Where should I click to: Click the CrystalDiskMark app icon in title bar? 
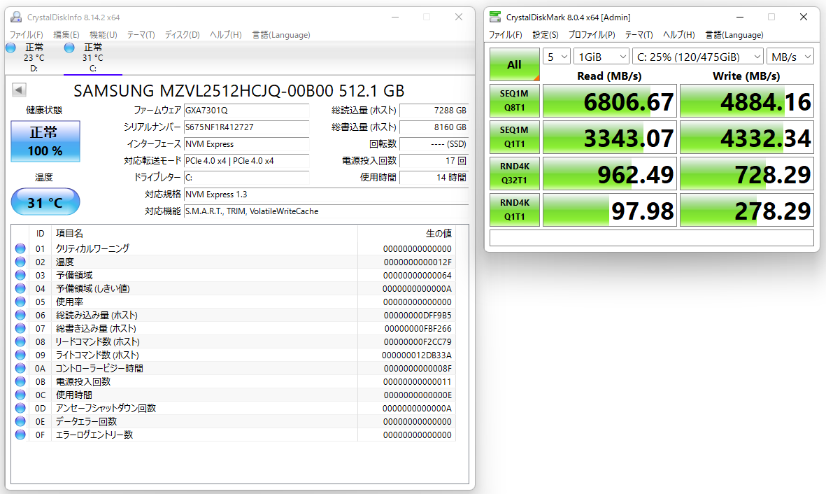click(x=495, y=17)
